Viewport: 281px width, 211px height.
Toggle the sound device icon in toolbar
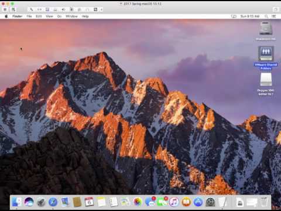pyautogui.click(x=63, y=9)
